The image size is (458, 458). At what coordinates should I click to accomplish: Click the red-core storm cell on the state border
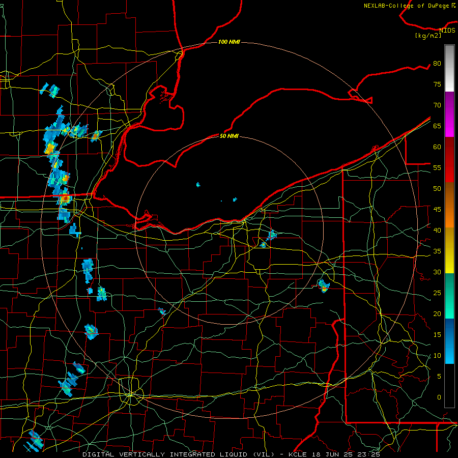(x=65, y=198)
